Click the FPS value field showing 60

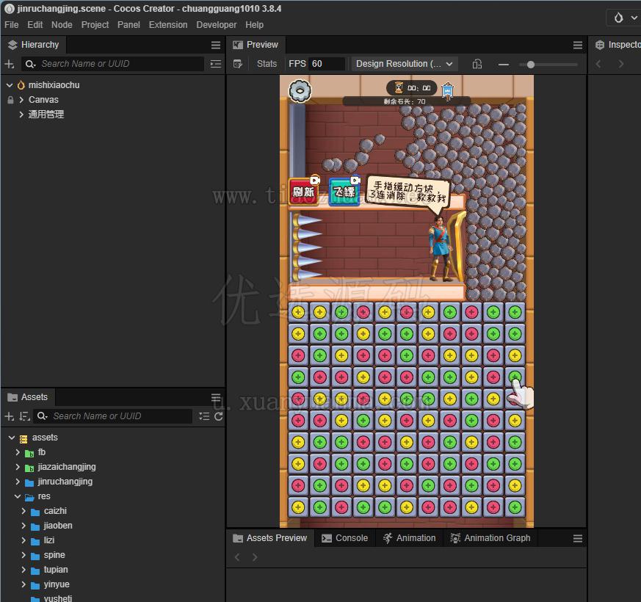326,64
